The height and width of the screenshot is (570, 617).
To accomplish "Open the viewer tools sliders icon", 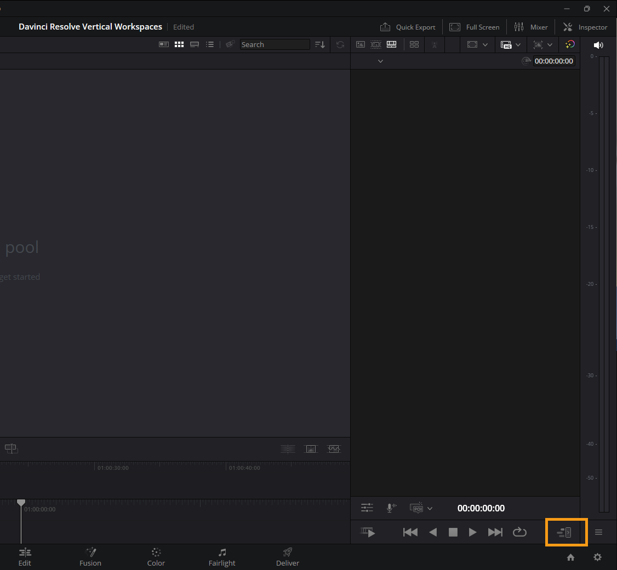I will (x=367, y=508).
